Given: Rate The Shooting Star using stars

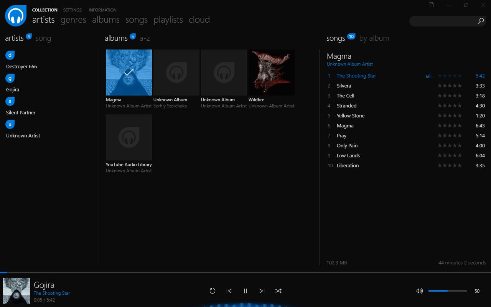Looking at the screenshot, I should tap(450, 76).
